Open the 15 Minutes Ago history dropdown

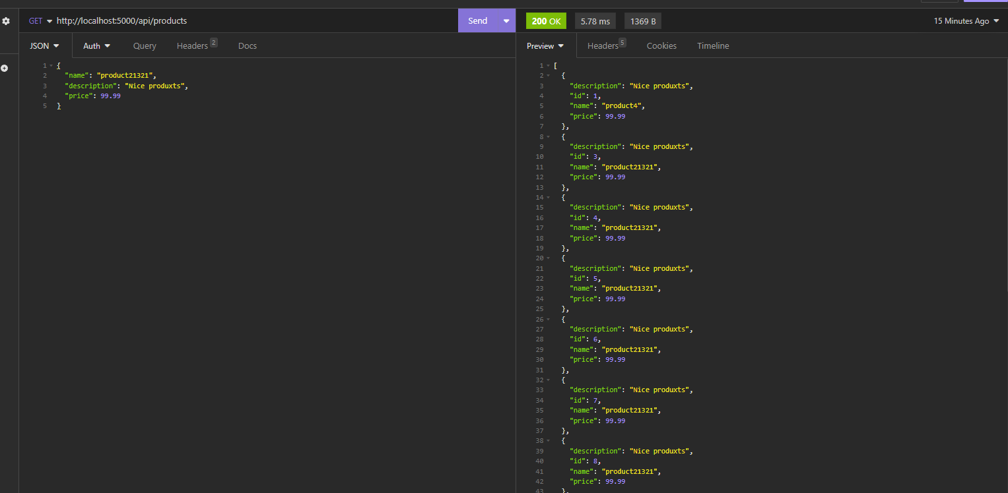coord(966,21)
